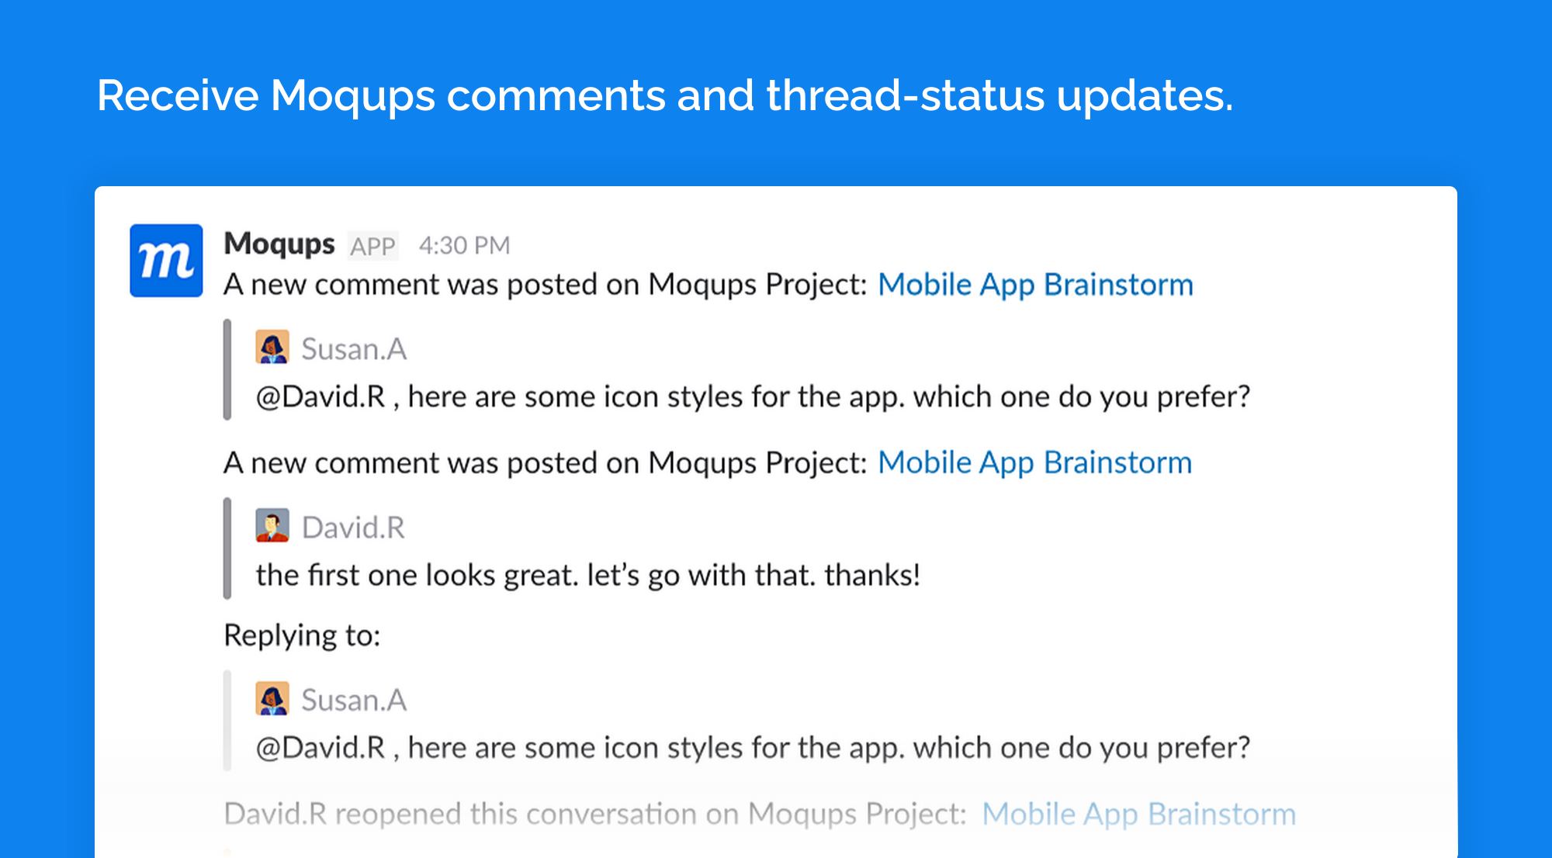Click Susan.A's avatar in first comment
The height and width of the screenshot is (858, 1552).
[273, 348]
